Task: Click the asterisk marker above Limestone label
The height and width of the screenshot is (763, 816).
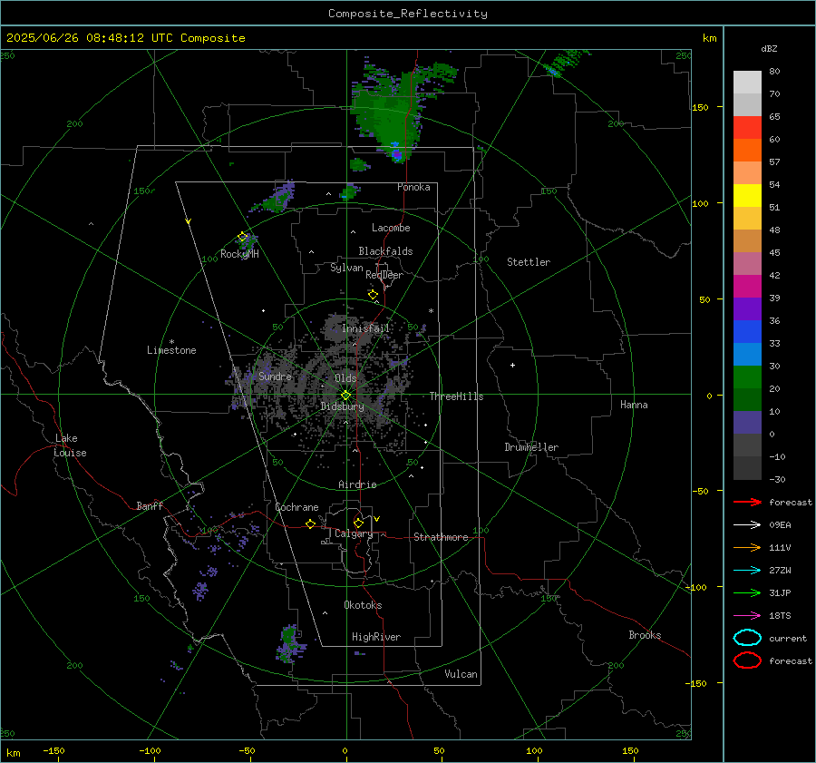Action: tap(171, 342)
